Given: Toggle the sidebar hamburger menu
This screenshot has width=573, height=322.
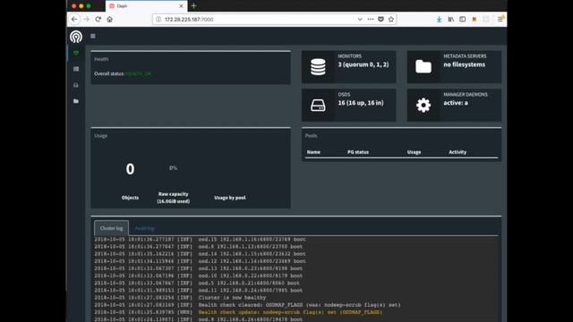Looking at the screenshot, I should coord(93,36).
